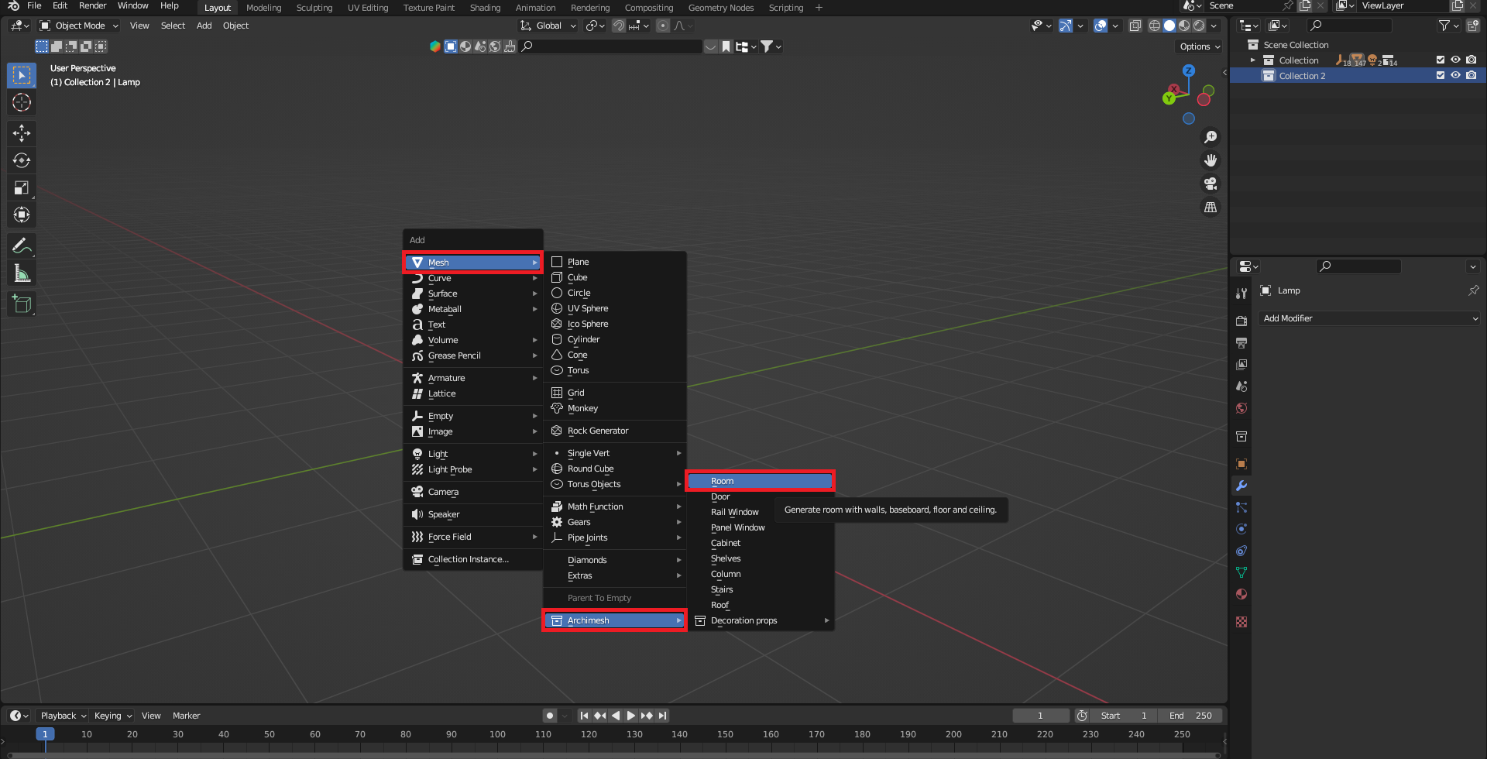This screenshot has width=1487, height=759.
Task: Click the pan view hand icon
Action: click(1211, 160)
